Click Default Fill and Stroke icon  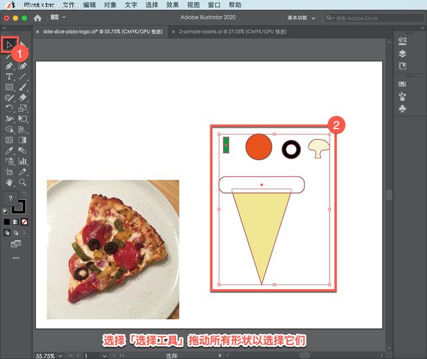tap(5, 211)
